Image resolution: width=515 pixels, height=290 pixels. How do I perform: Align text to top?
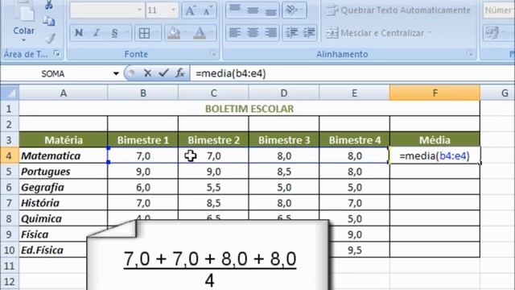pyautogui.click(x=234, y=10)
